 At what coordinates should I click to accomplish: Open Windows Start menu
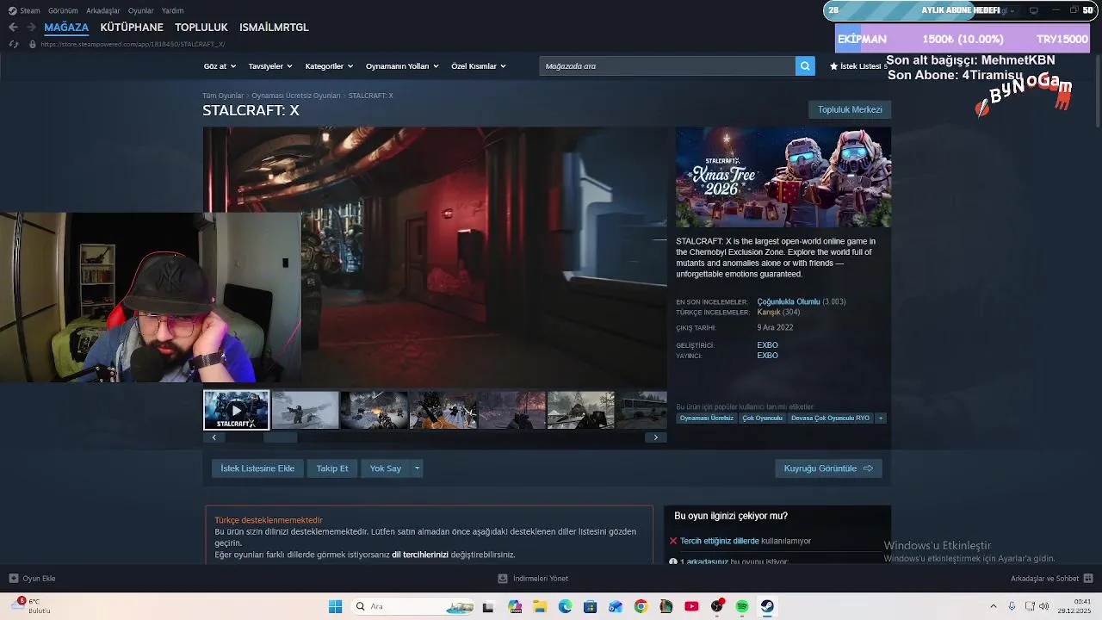[x=335, y=606]
